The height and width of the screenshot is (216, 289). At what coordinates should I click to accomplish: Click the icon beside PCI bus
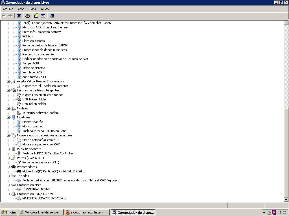click(x=19, y=36)
